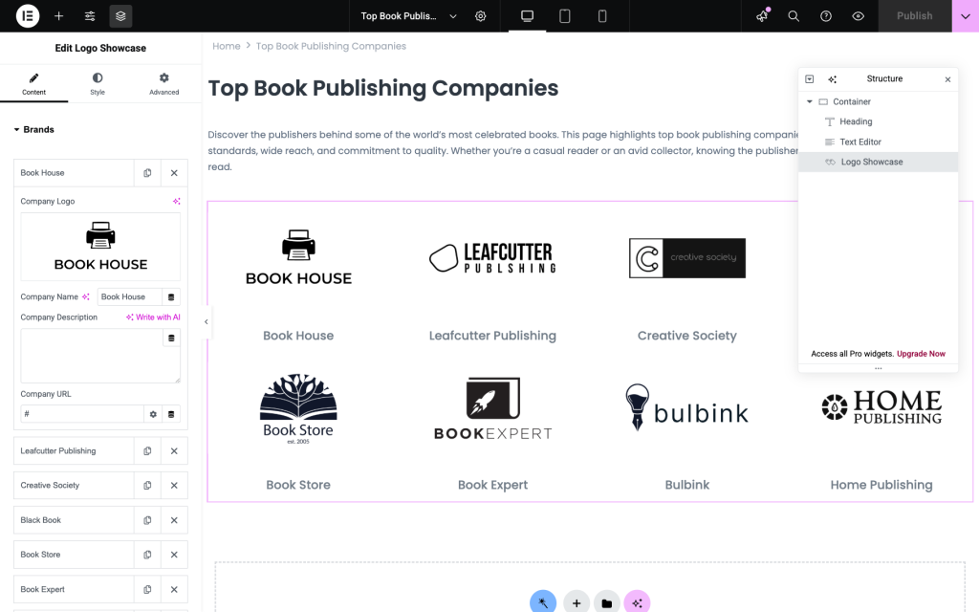The height and width of the screenshot is (612, 979).
Task: Open the page title dropdown chevron
Action: (x=453, y=16)
